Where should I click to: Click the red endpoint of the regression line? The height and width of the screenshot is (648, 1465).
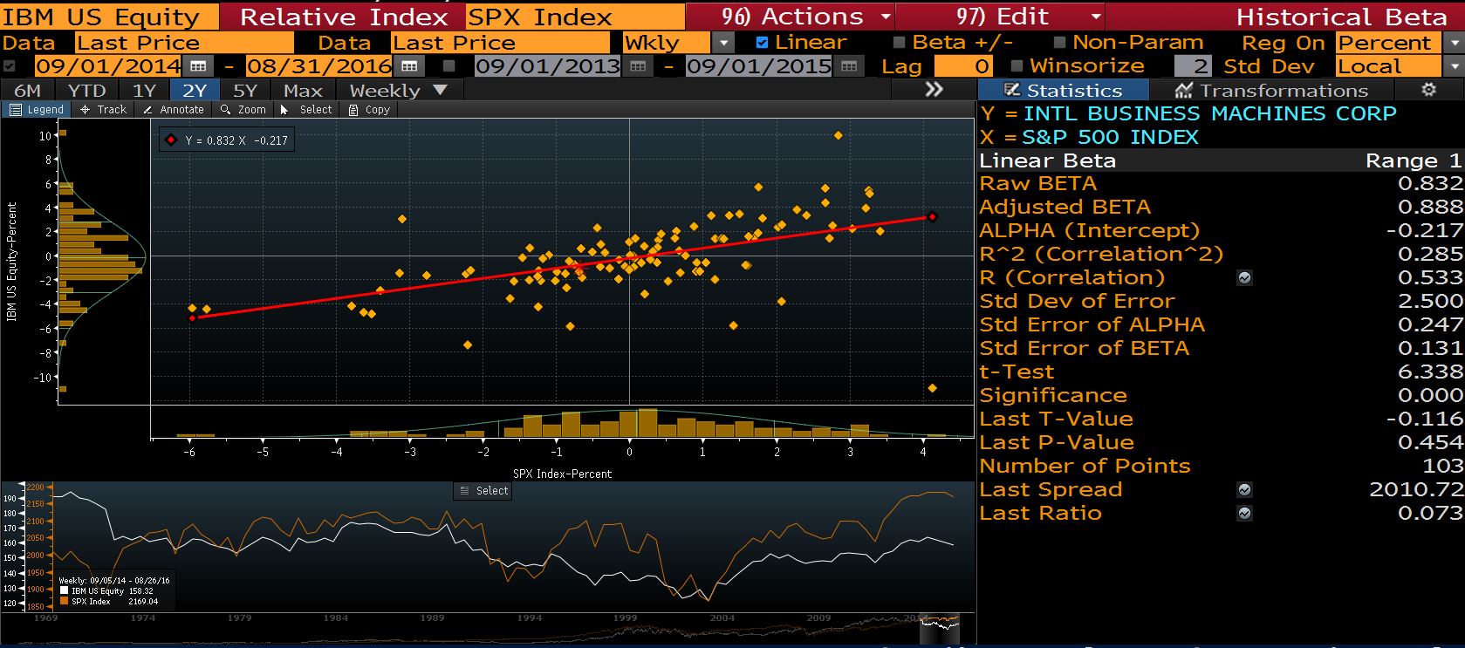932,216
